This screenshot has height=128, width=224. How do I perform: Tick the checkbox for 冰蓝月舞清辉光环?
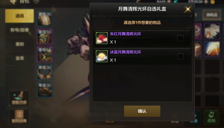click(180, 56)
